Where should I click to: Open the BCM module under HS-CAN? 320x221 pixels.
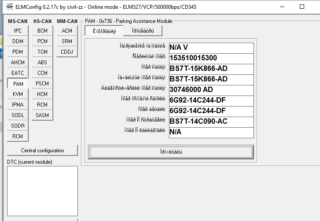pyautogui.click(x=42, y=30)
